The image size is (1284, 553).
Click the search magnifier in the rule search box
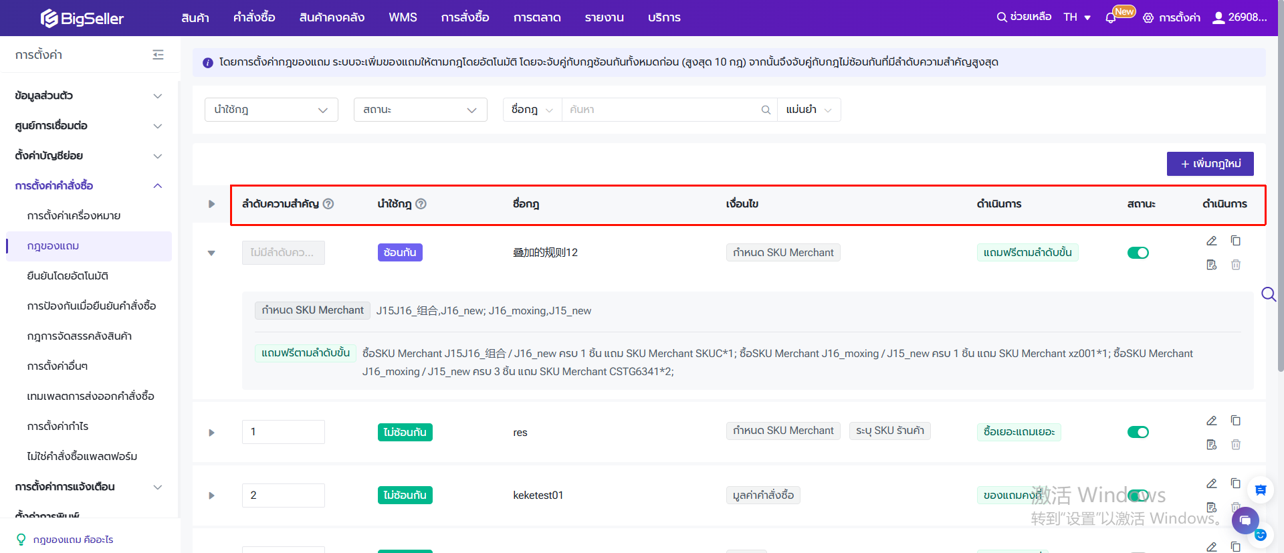pyautogui.click(x=766, y=110)
